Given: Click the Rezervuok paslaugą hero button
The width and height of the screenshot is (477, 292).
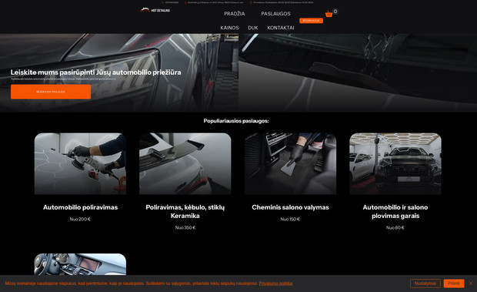Looking at the screenshot, I should pyautogui.click(x=51, y=92).
